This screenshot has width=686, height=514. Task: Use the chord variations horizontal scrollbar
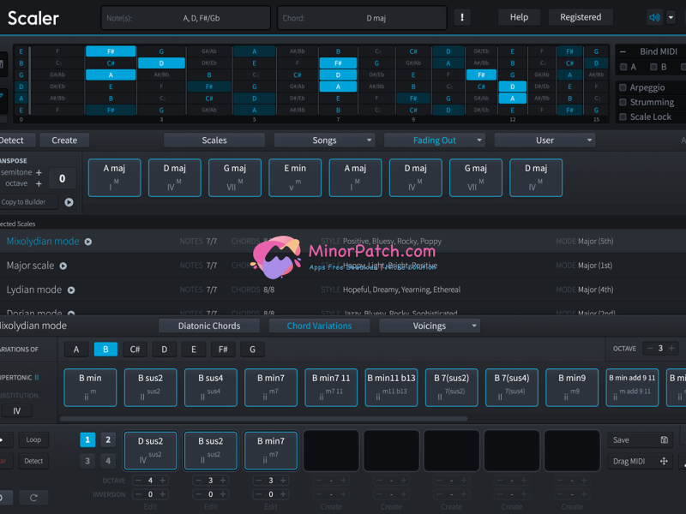click(x=263, y=419)
